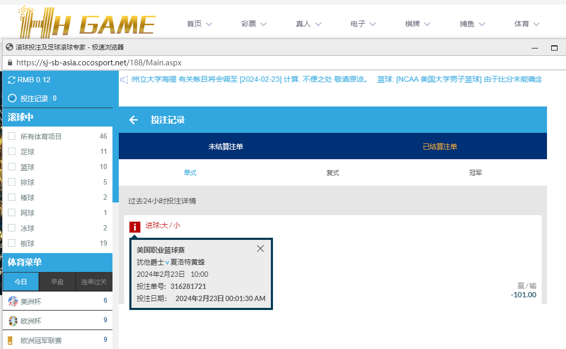Select the 今日 sports menu tab
This screenshot has width=566, height=349.
21,282
